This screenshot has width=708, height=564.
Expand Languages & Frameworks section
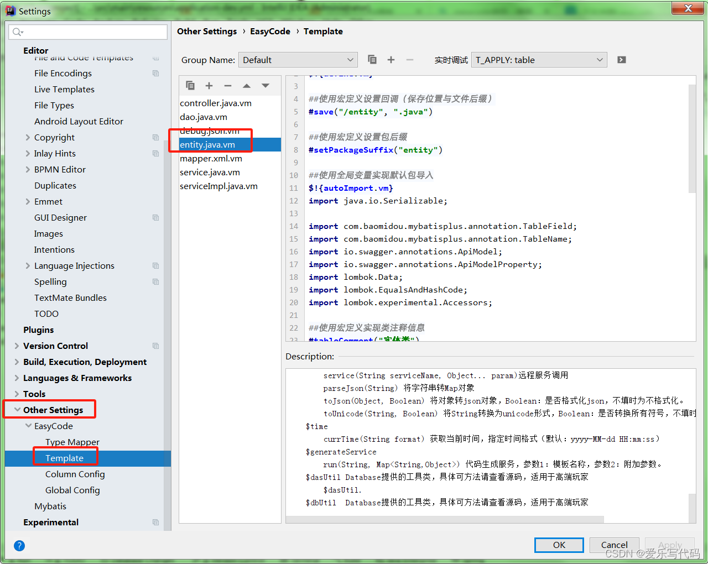click(17, 378)
